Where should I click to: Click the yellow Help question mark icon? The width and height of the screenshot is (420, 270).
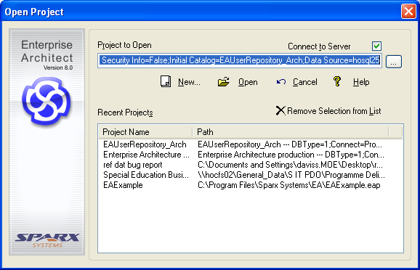click(x=337, y=81)
